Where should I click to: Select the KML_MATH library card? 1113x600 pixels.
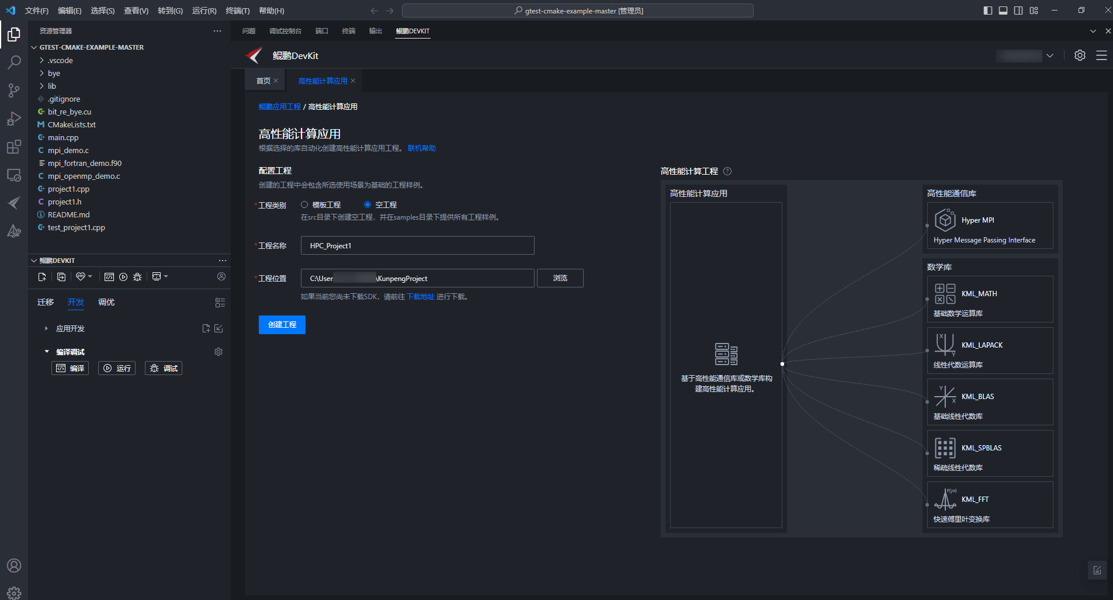[990, 299]
